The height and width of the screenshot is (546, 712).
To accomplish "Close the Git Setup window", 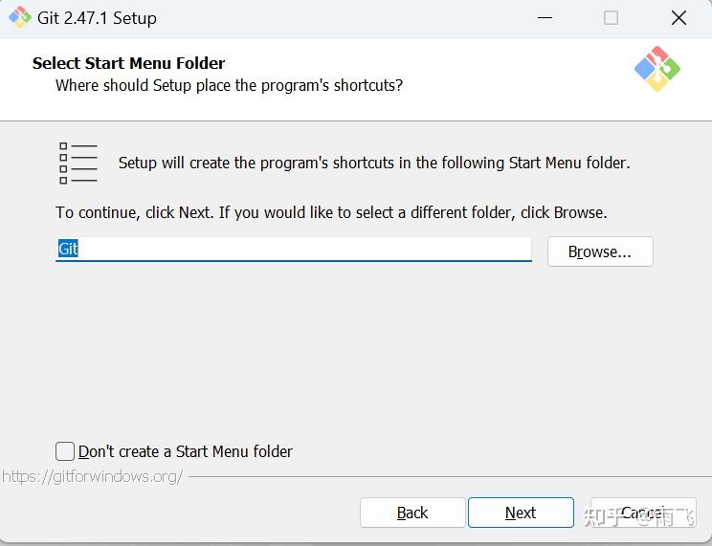I will pyautogui.click(x=679, y=18).
